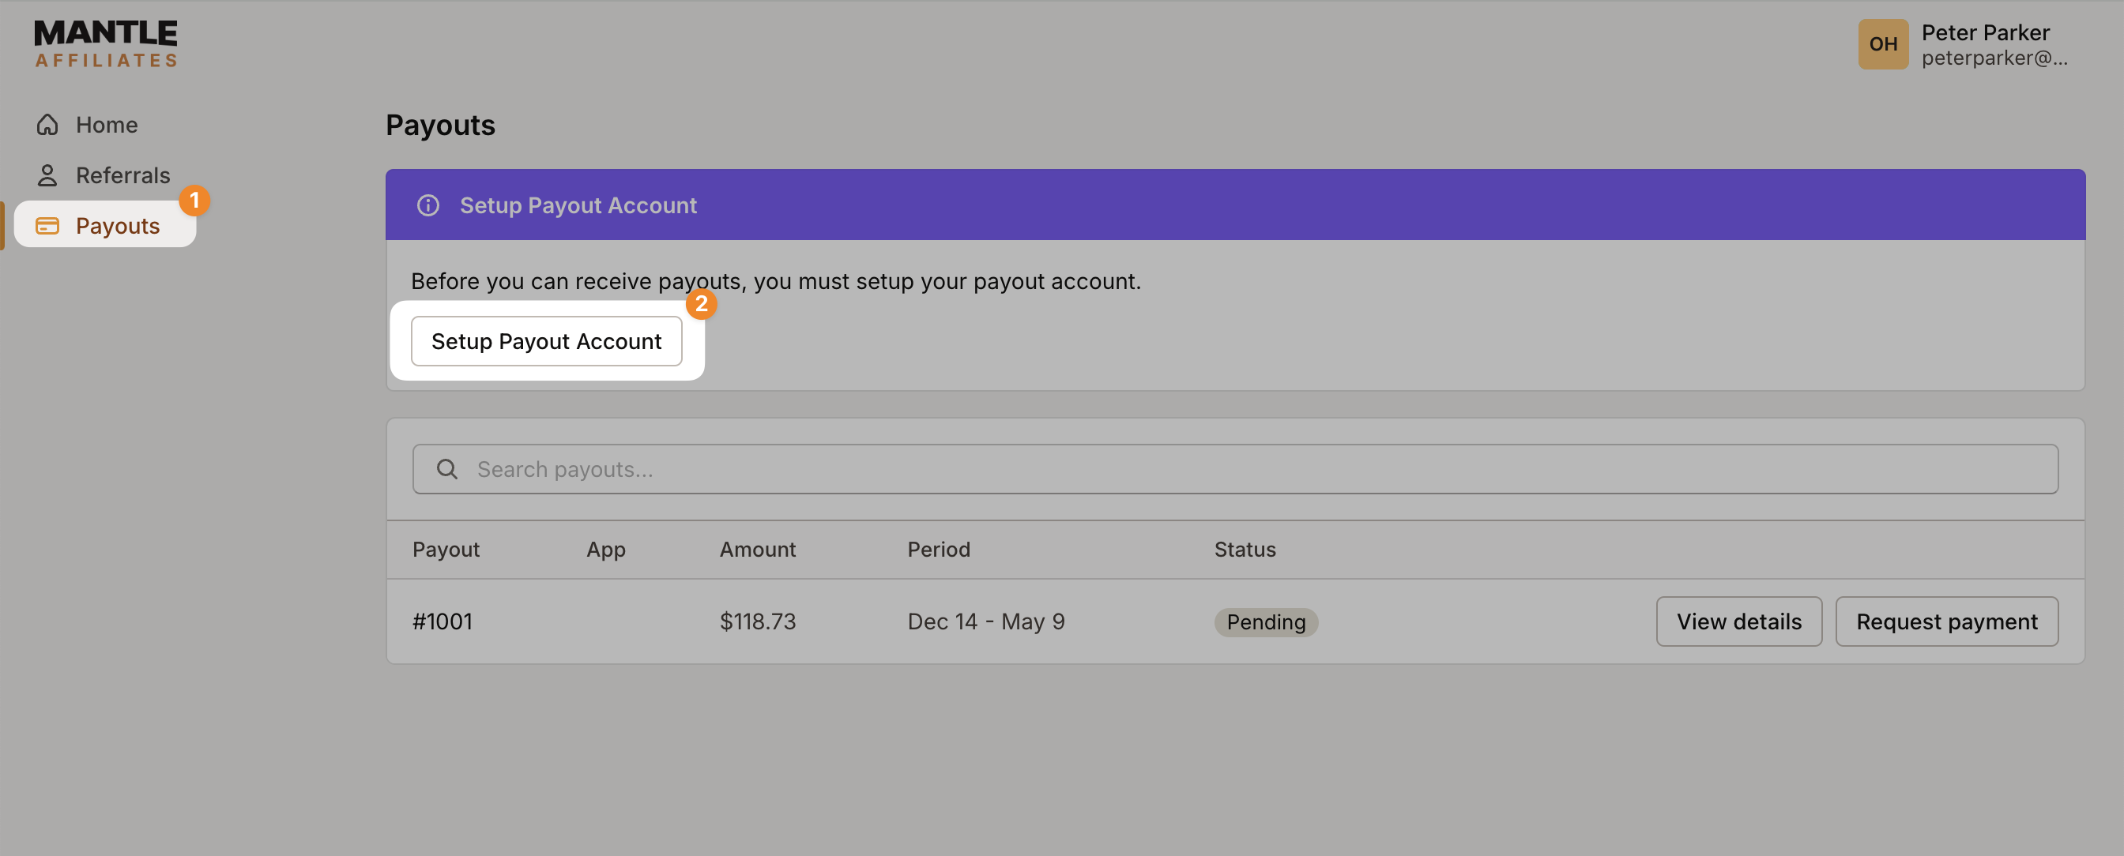Click Request payment for payout #1001
Image resolution: width=2124 pixels, height=856 pixels.
click(1947, 621)
